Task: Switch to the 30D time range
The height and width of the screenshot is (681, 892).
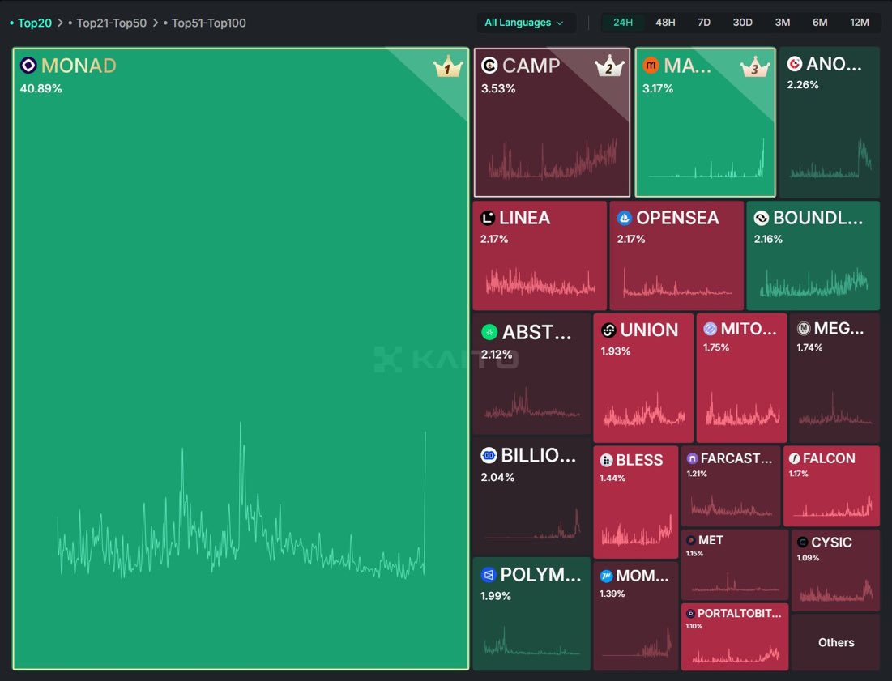Action: [742, 22]
